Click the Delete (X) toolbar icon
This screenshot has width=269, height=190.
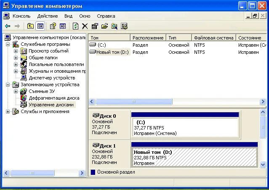85,26
